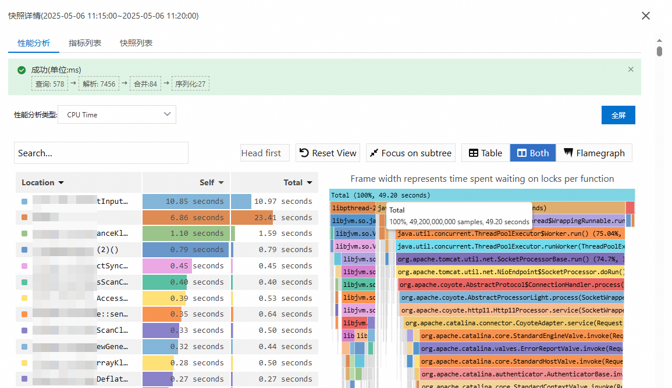Click Reset View button
The image size is (672, 388).
tap(328, 153)
